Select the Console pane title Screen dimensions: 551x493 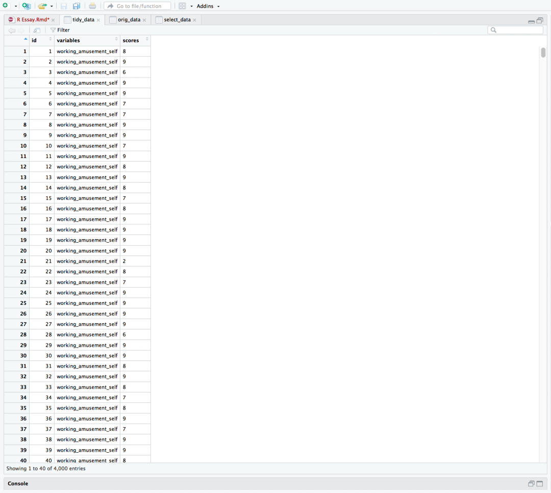tap(18, 483)
